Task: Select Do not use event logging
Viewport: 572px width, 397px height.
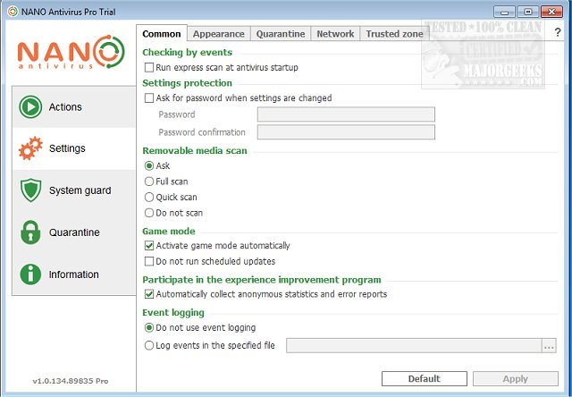Action: 149,327
